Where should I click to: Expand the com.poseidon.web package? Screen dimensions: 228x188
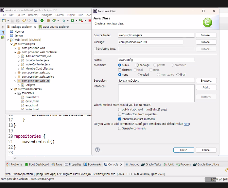click(x=15, y=48)
